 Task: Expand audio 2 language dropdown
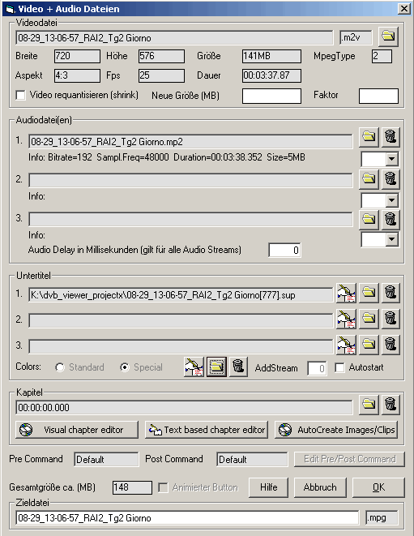pos(392,200)
